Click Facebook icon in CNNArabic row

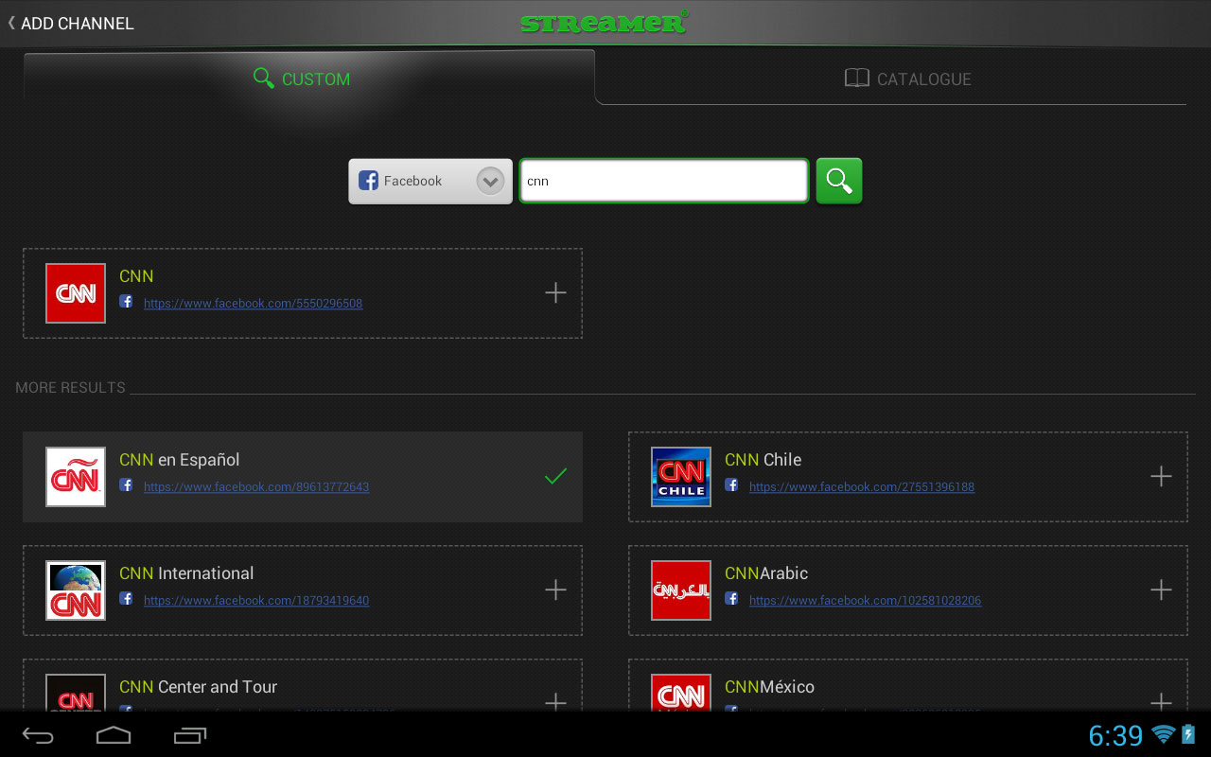pyautogui.click(x=731, y=599)
